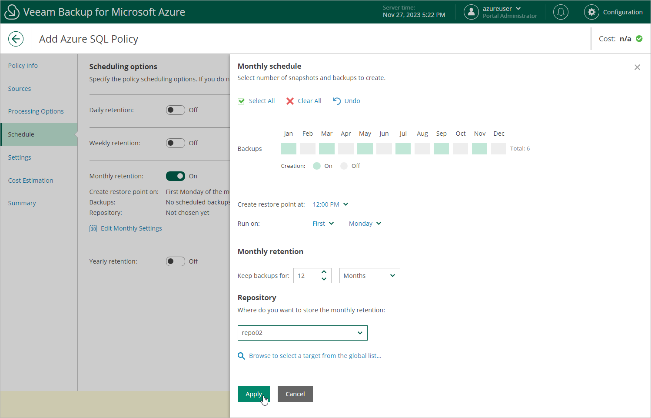Screen dimensions: 651x418
Task: Open the Configuration gear icon
Action: tap(591, 12)
